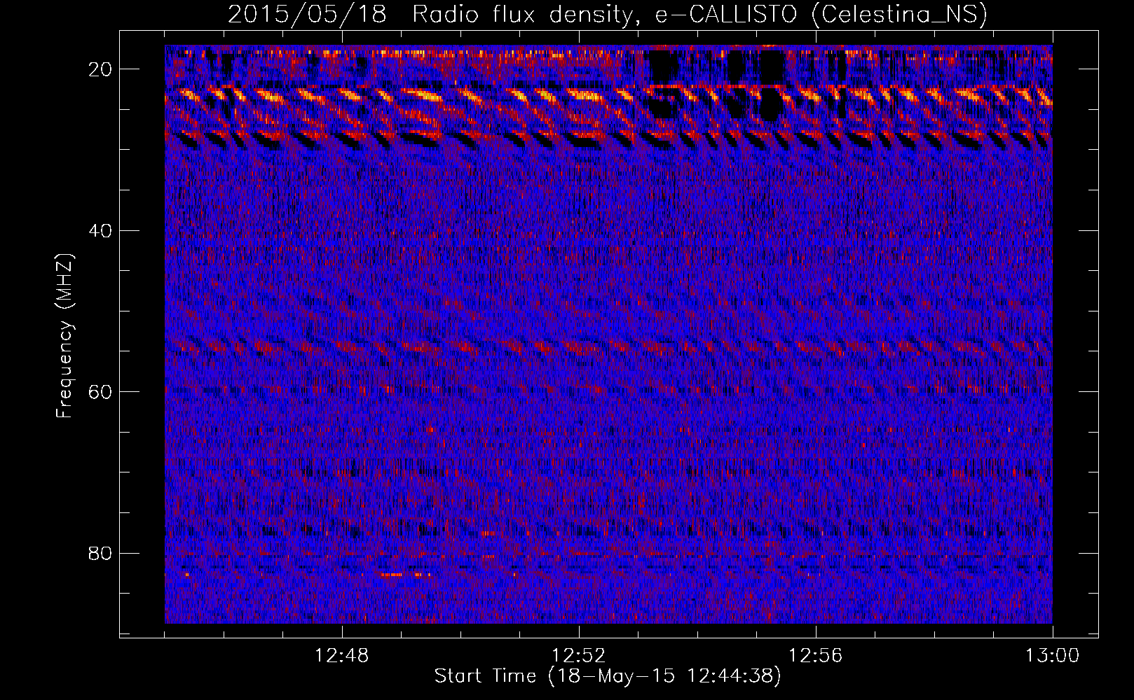Click the frequency tick label '20'
This screenshot has width=1134, height=700.
point(101,69)
